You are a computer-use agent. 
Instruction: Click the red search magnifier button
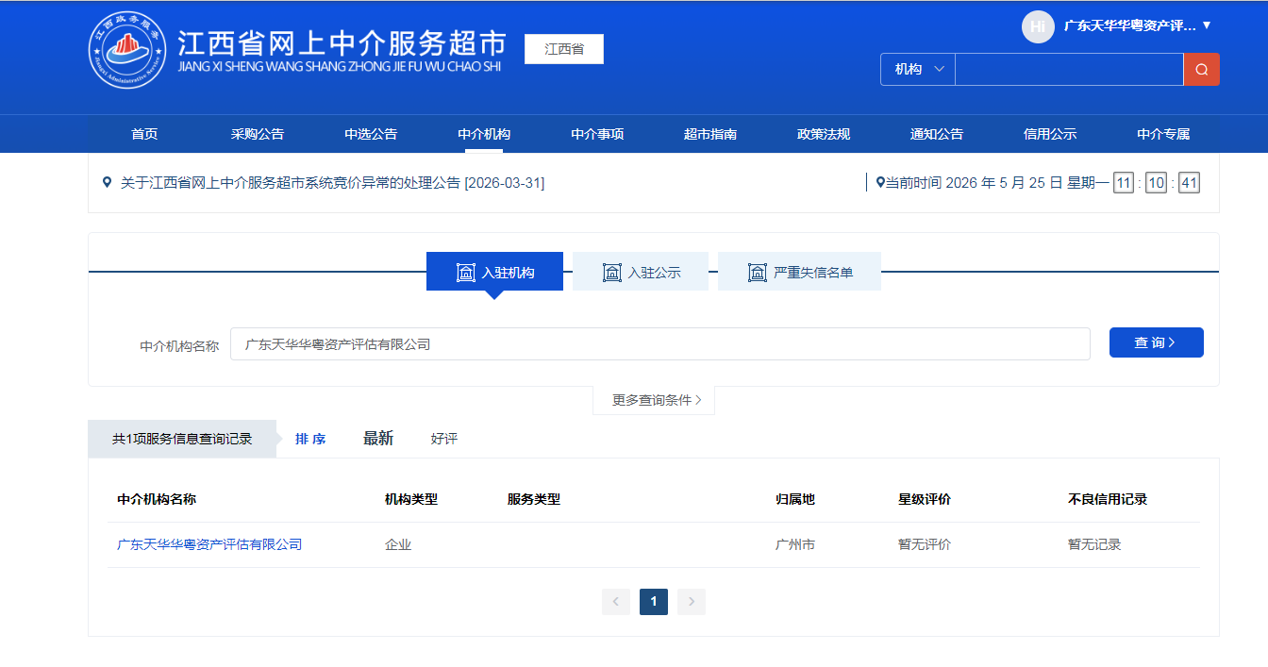point(1201,69)
